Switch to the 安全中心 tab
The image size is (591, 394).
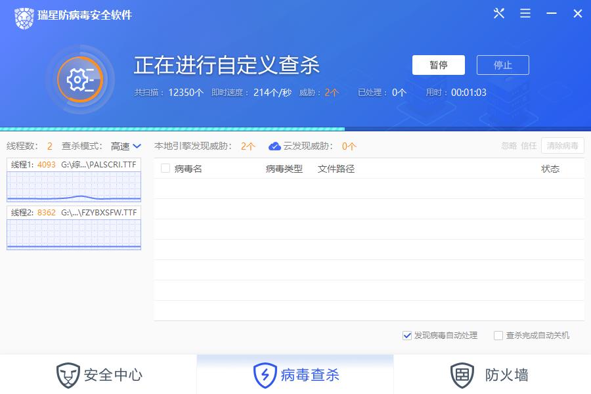[x=98, y=374]
